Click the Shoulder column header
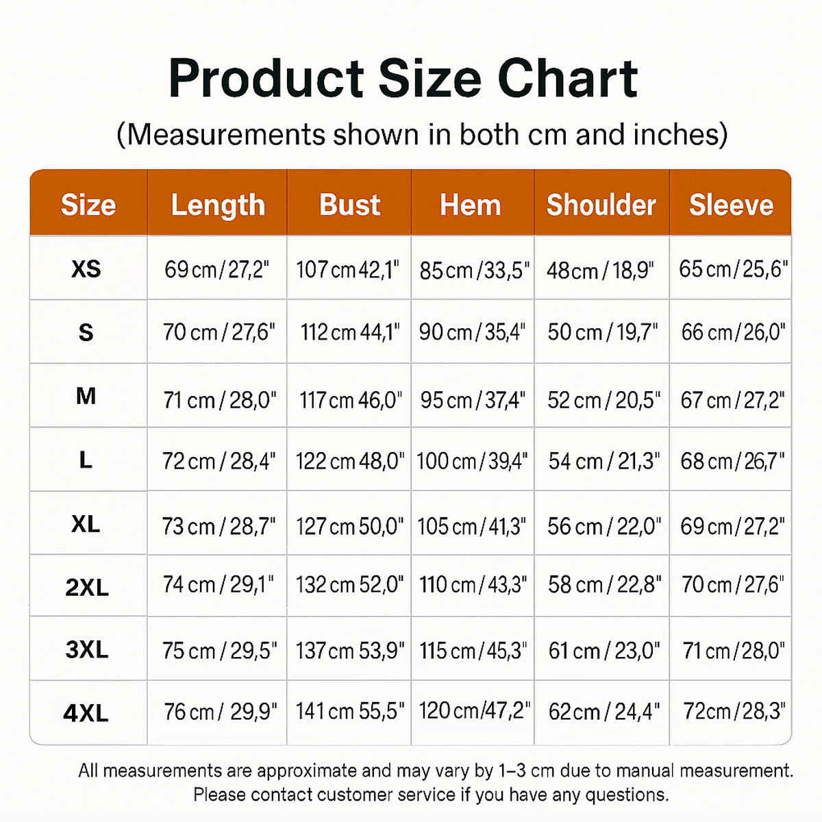The height and width of the screenshot is (822, 822). pos(601,205)
